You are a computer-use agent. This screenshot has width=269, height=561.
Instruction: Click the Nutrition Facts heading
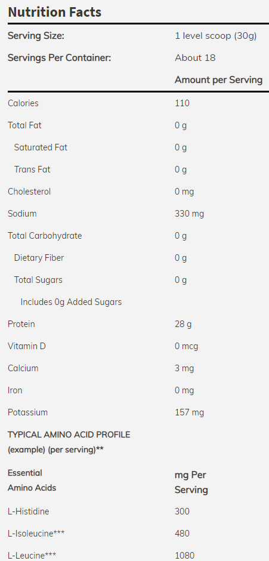(x=55, y=12)
